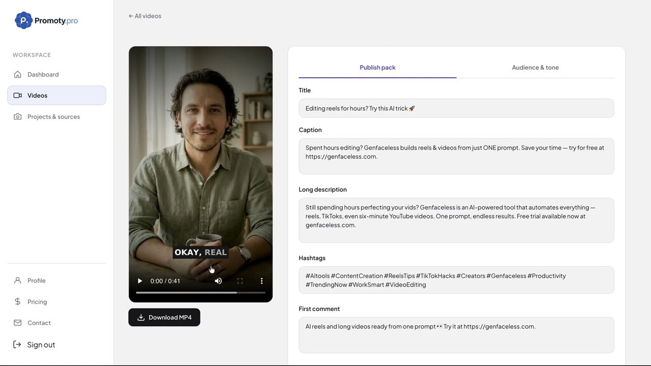The image size is (651, 366).
Task: Switch to the Publish pack tab
Action: [x=377, y=68]
